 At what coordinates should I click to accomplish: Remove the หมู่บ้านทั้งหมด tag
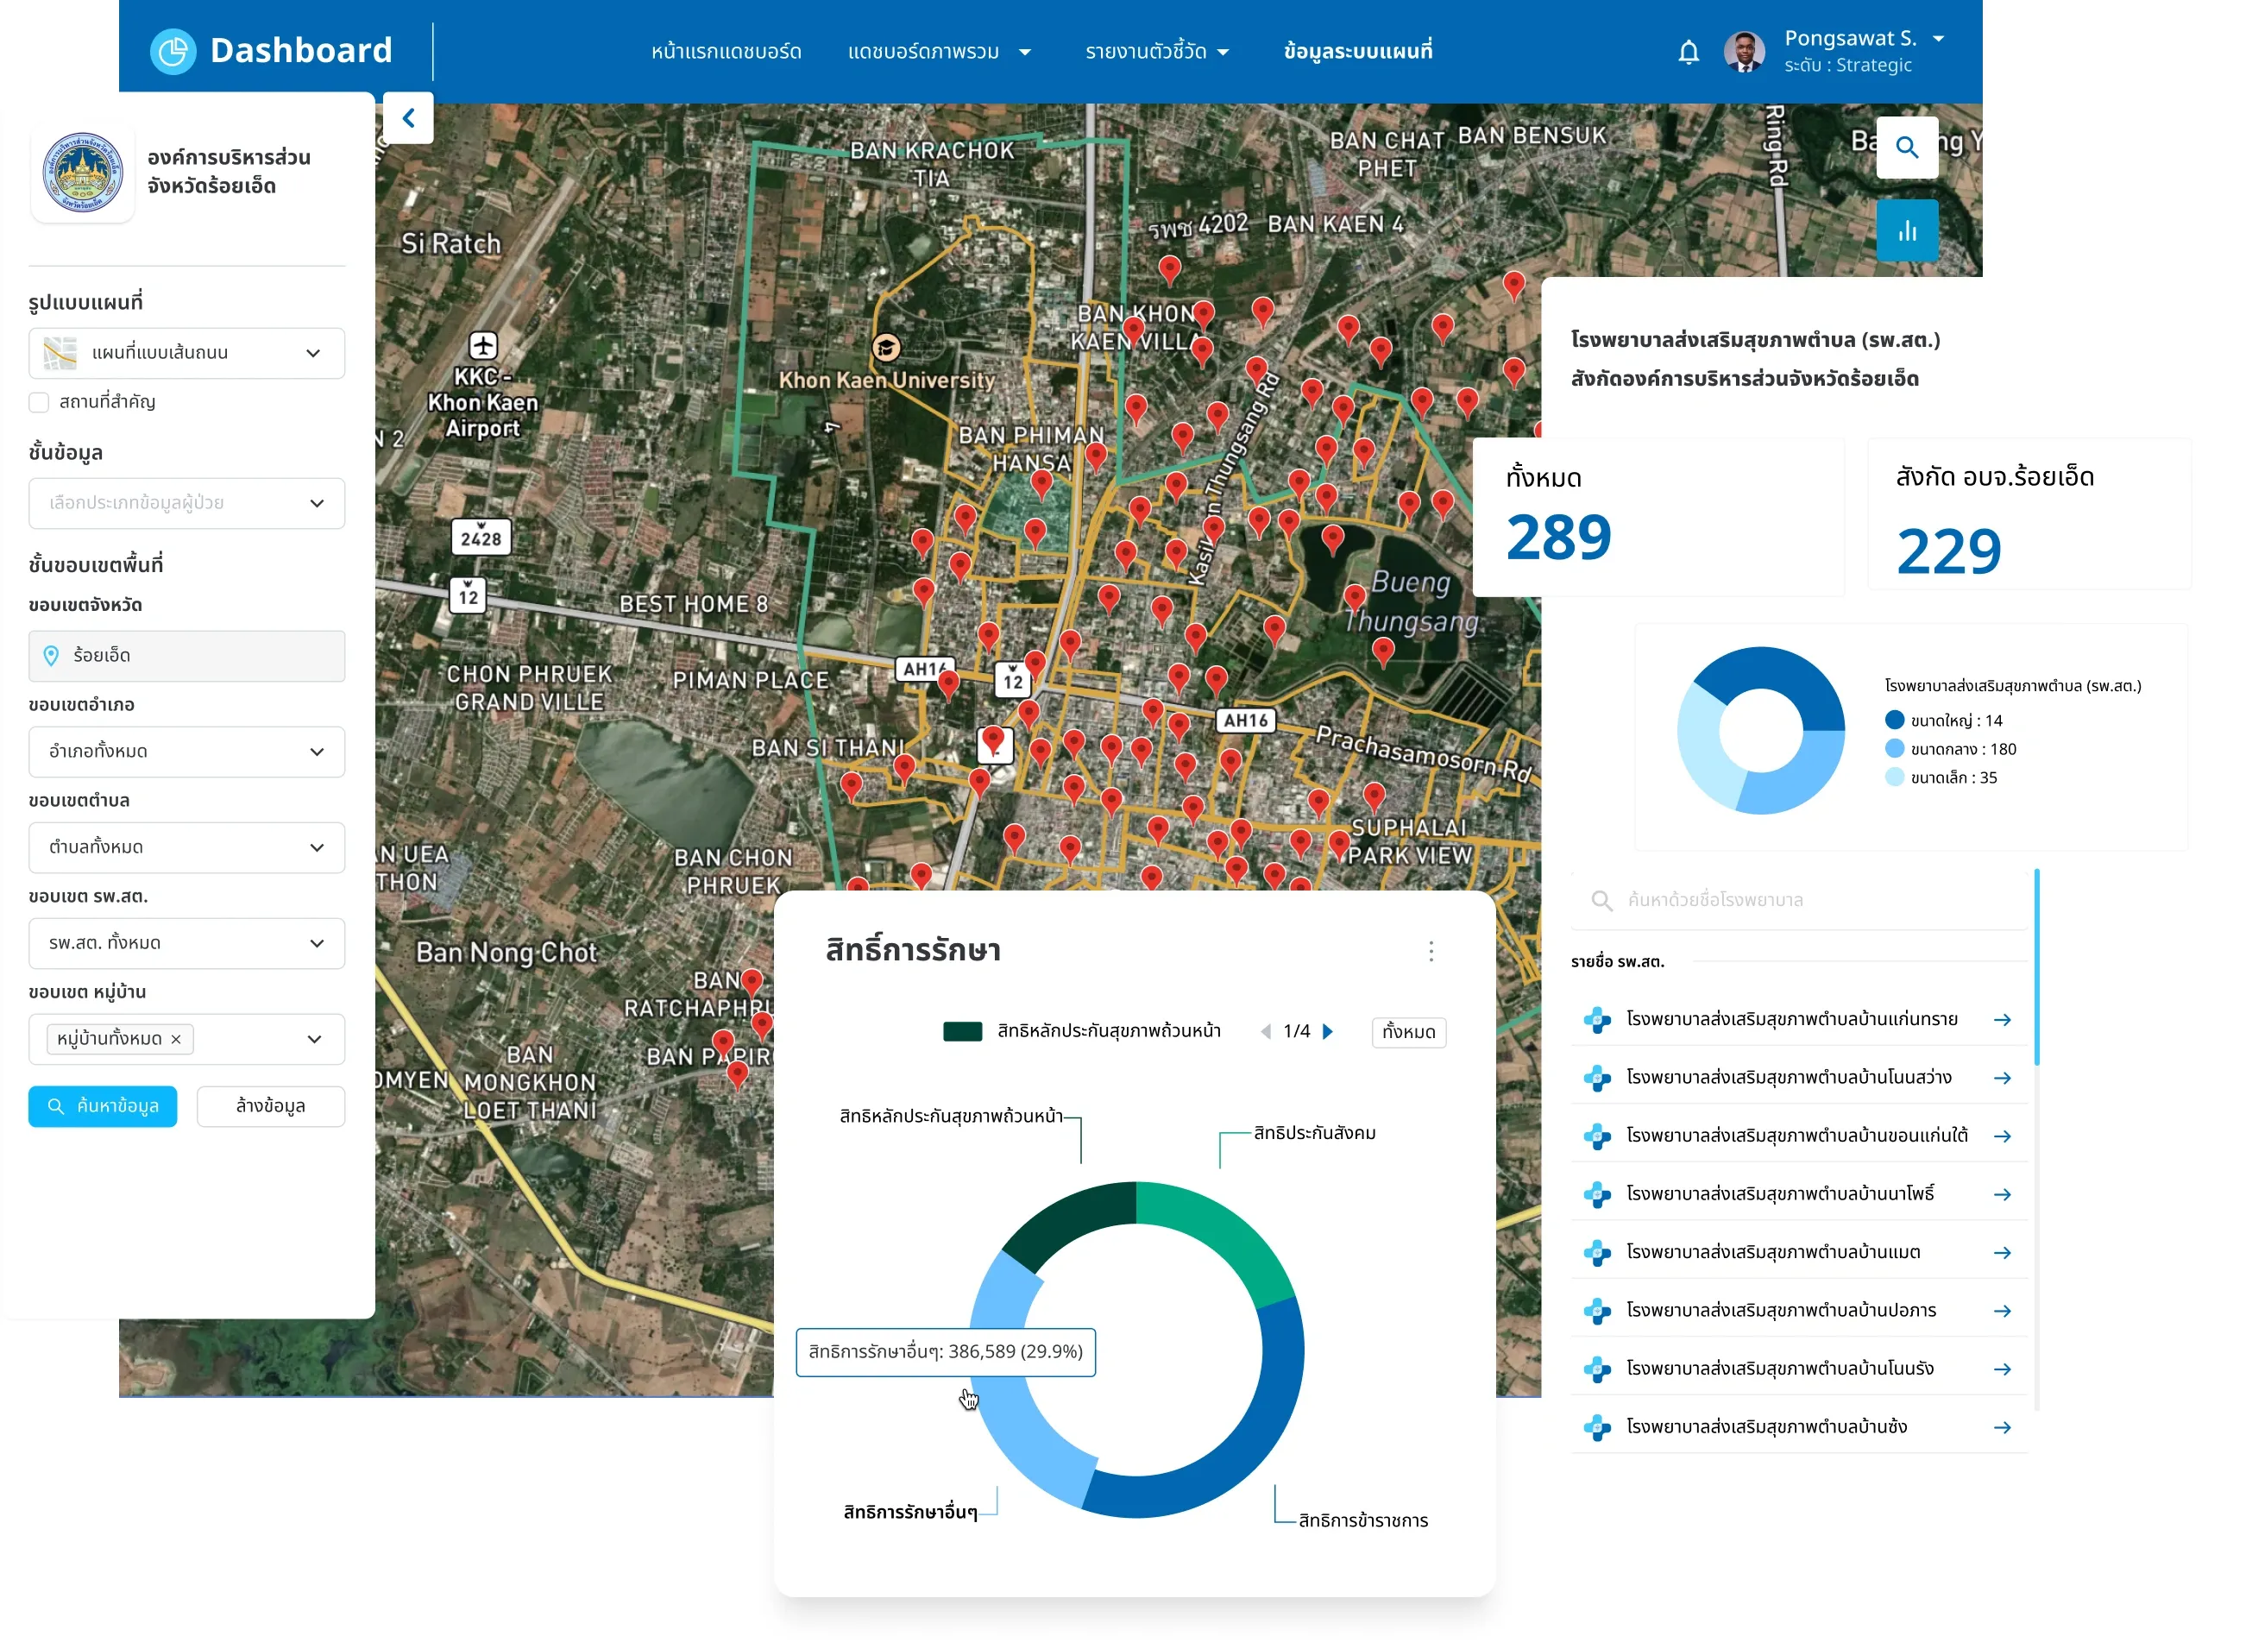(x=176, y=1039)
